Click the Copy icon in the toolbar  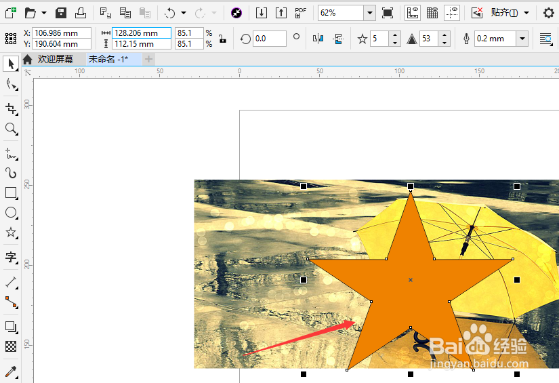pos(125,13)
